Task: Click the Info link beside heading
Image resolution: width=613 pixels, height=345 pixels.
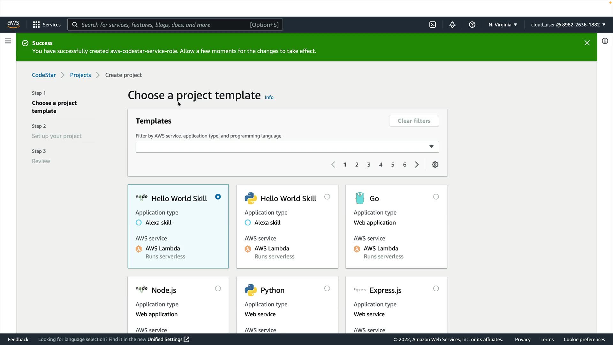Action: pyautogui.click(x=269, y=97)
